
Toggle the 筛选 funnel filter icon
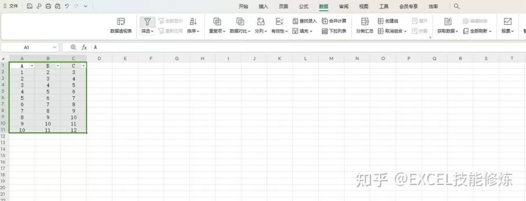(147, 22)
